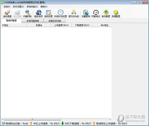Click 恢复配置 restore icon
Screen dimensions: 149x126
(116, 12)
